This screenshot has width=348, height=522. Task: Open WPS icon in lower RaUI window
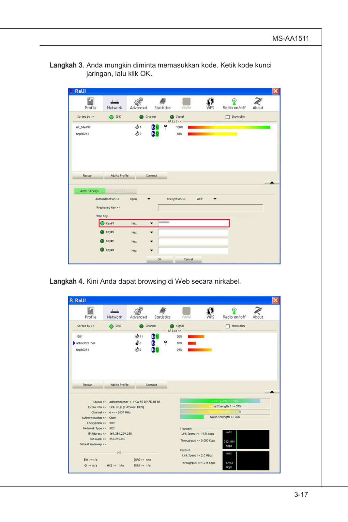tap(210, 313)
